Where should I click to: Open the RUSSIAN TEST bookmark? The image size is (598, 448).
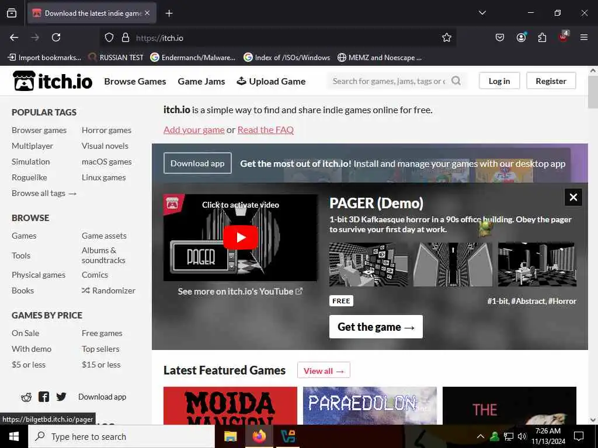tap(116, 58)
